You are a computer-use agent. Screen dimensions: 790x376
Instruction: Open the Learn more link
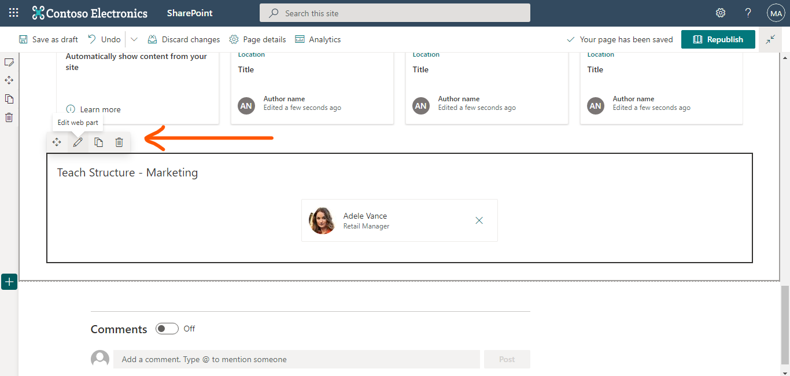[99, 109]
